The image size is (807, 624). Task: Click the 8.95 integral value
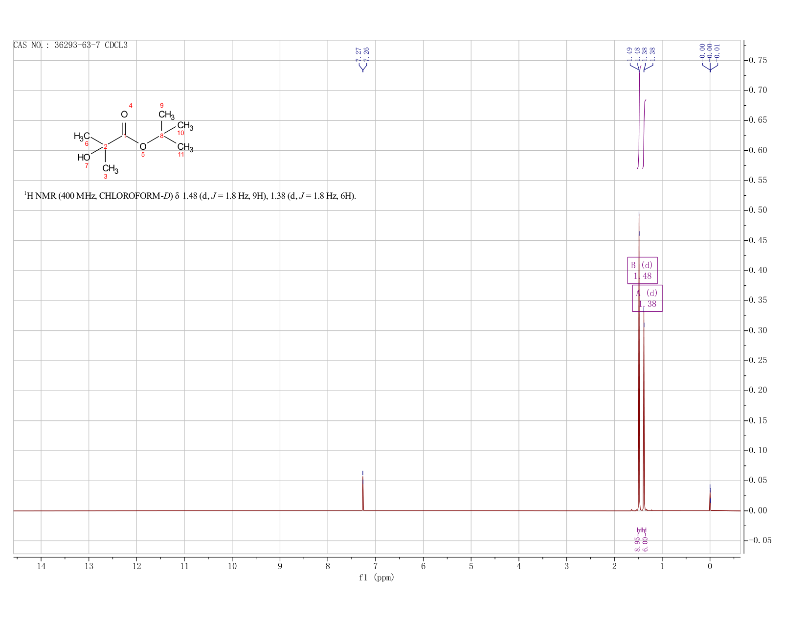637,544
